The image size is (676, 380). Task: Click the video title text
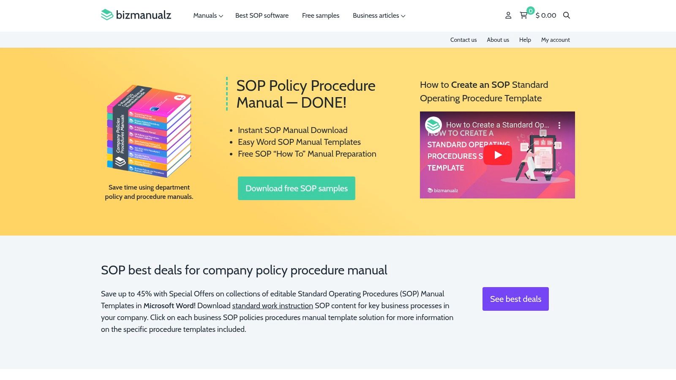pos(497,125)
